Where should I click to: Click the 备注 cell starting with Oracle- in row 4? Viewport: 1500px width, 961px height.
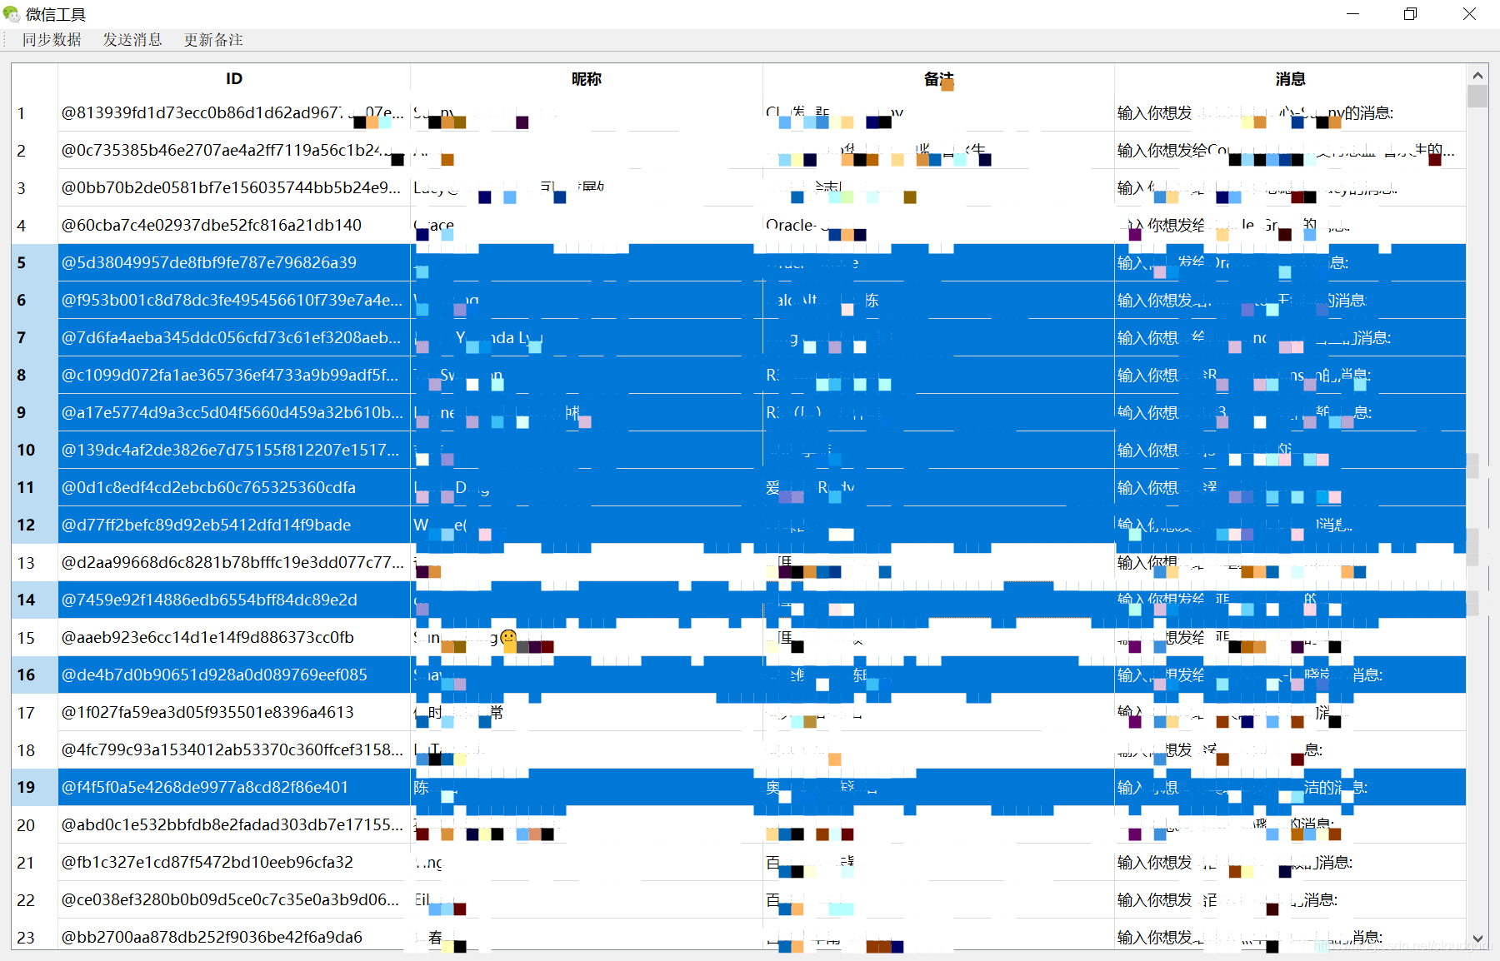tap(938, 225)
